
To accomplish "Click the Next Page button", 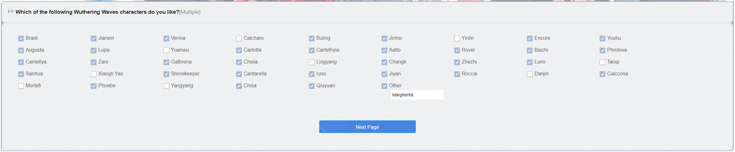I will [367, 127].
